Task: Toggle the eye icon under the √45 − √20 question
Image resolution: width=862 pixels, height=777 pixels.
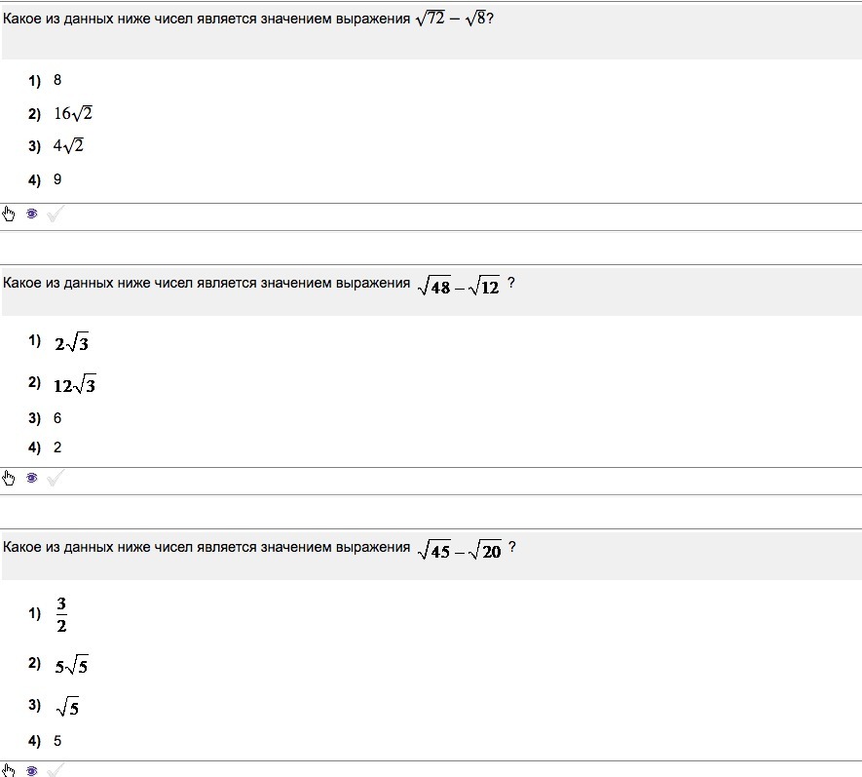Action: pos(32,770)
